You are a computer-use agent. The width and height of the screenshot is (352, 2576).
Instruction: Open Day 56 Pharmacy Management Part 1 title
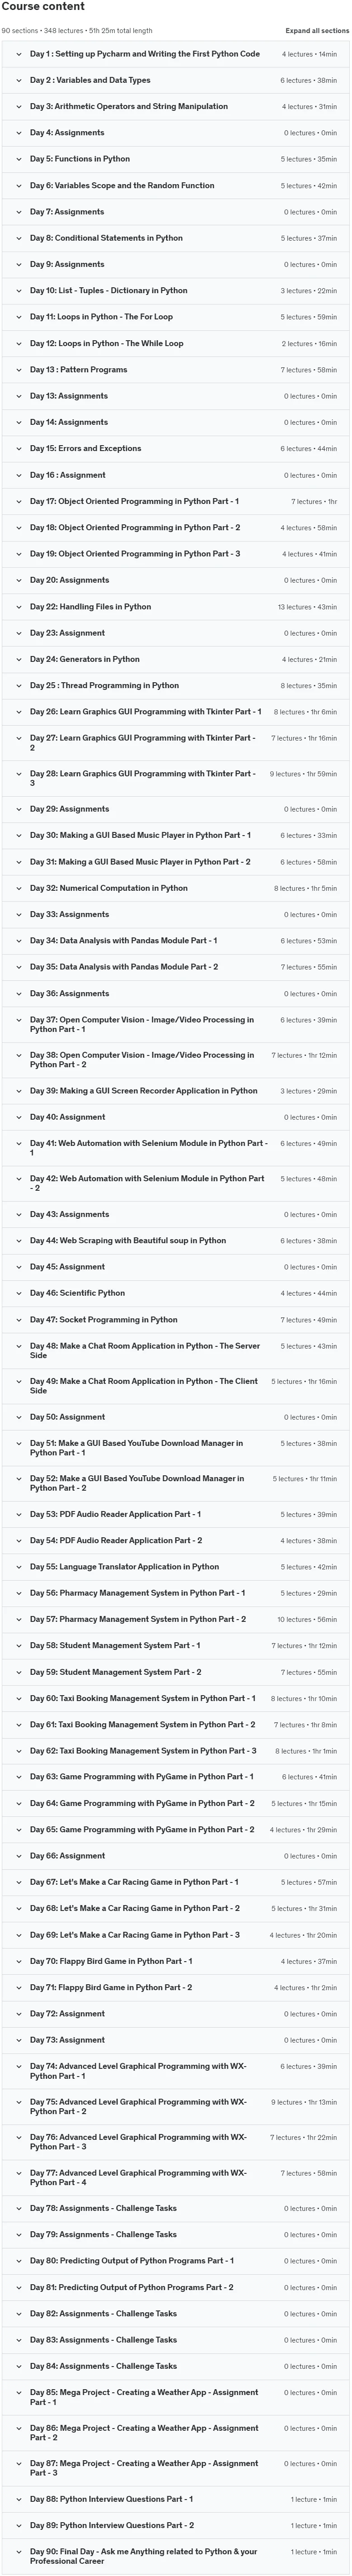click(x=138, y=1593)
